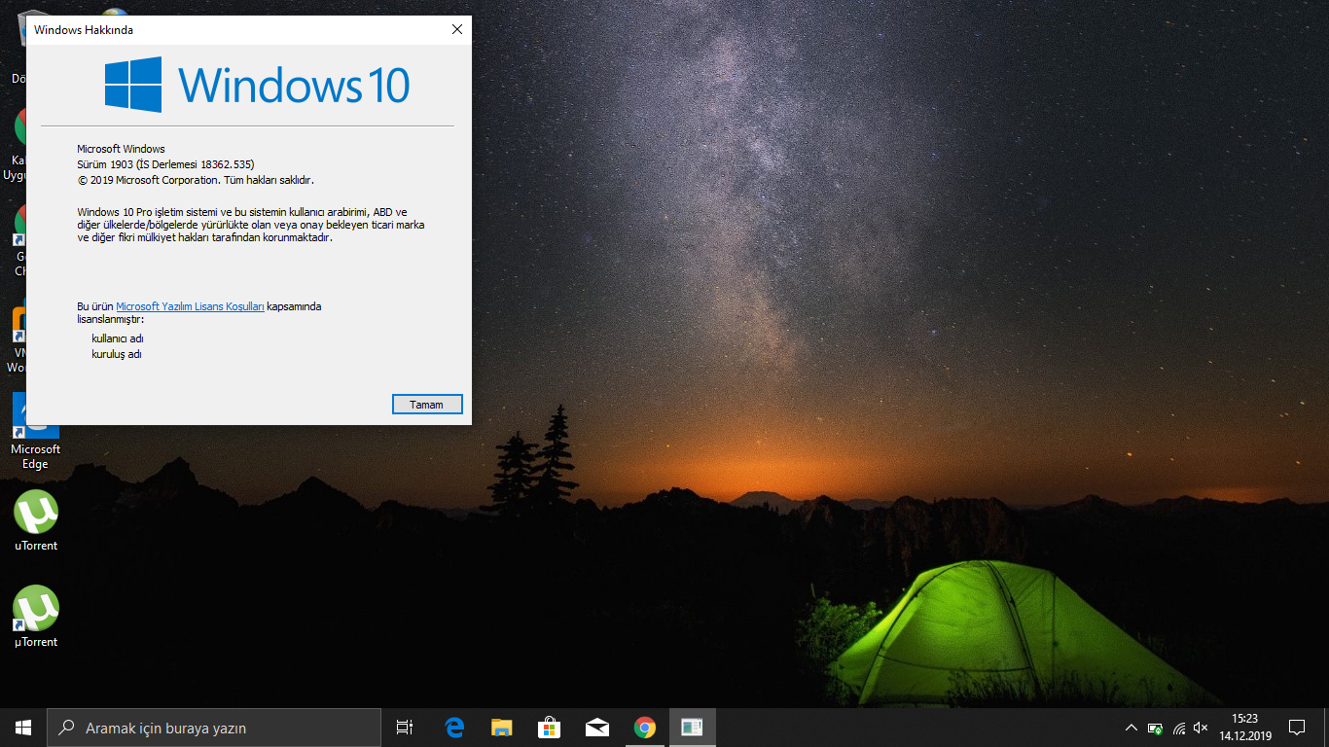Click the 'kuruluş adı' text
This screenshot has height=747, width=1329.
tap(117, 354)
